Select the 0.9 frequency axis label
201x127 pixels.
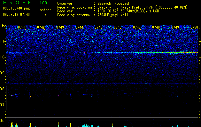pos(3,73)
